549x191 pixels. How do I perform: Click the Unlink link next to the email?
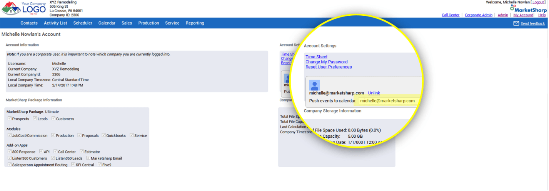click(374, 93)
